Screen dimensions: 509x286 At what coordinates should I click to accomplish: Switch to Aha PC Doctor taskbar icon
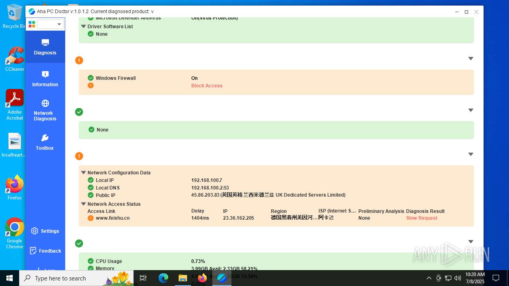221,278
